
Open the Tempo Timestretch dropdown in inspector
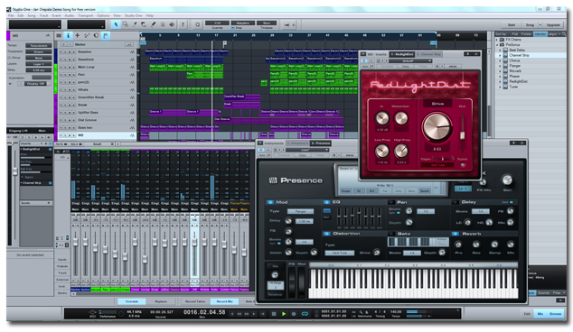38,46
